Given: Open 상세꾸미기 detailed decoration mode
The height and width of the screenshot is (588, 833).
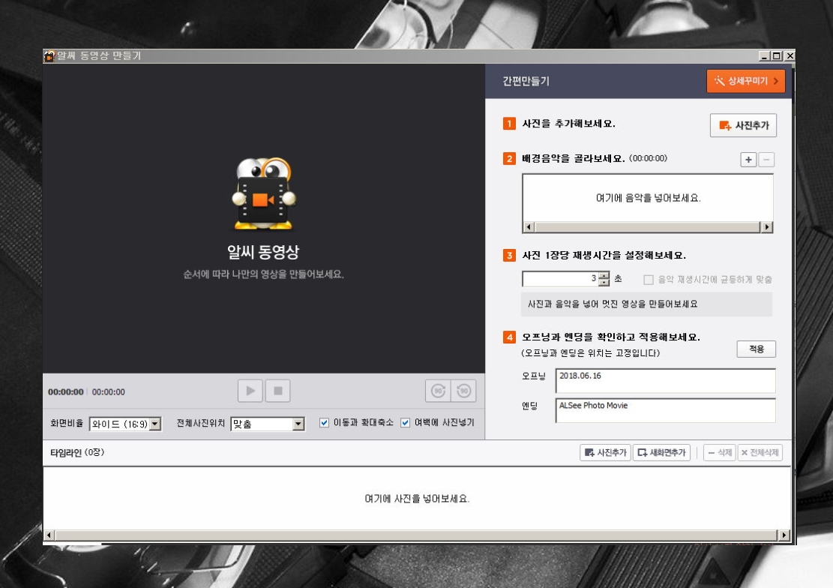Looking at the screenshot, I should coord(746,81).
